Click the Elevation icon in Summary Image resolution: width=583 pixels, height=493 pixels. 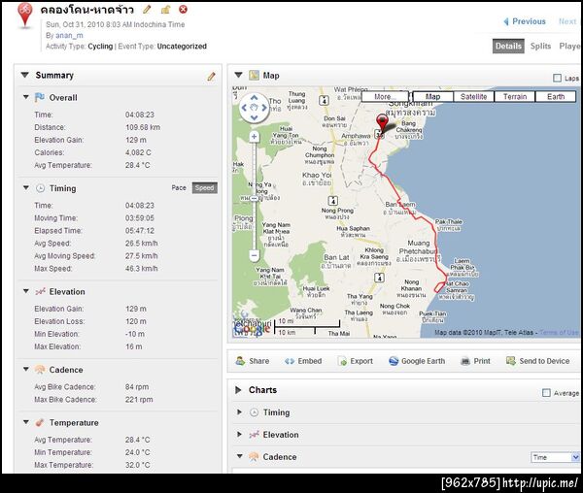pos(40,291)
